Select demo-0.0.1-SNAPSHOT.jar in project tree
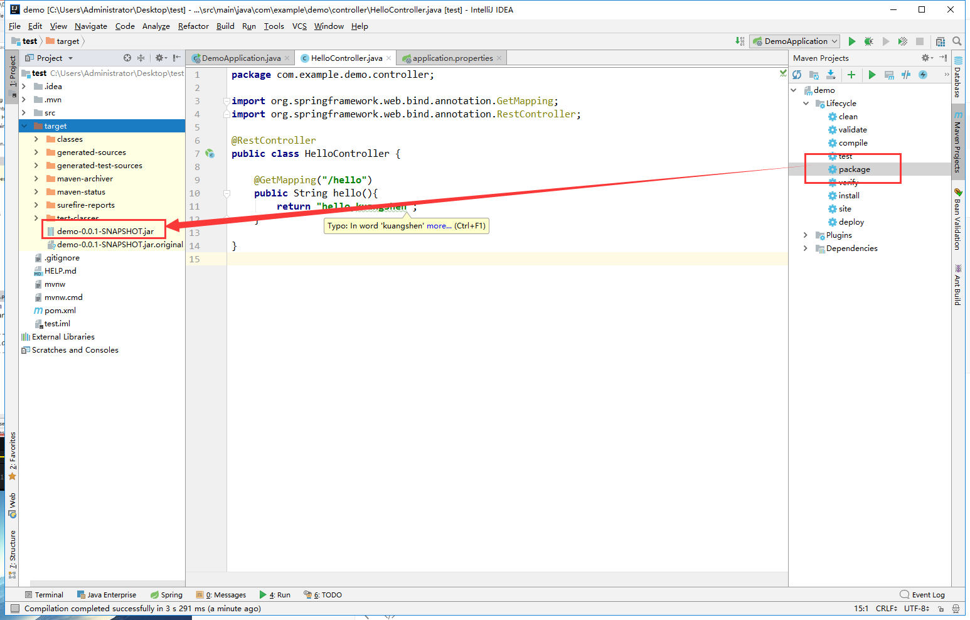Screen dimensions: 970x620 [x=105, y=232]
